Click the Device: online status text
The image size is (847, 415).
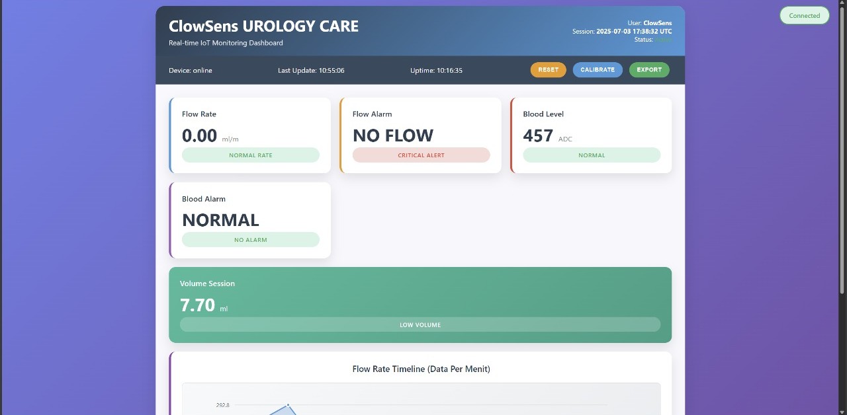(191, 70)
